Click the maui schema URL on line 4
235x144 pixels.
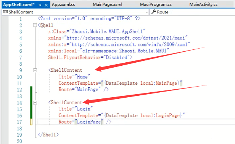tap(126, 38)
